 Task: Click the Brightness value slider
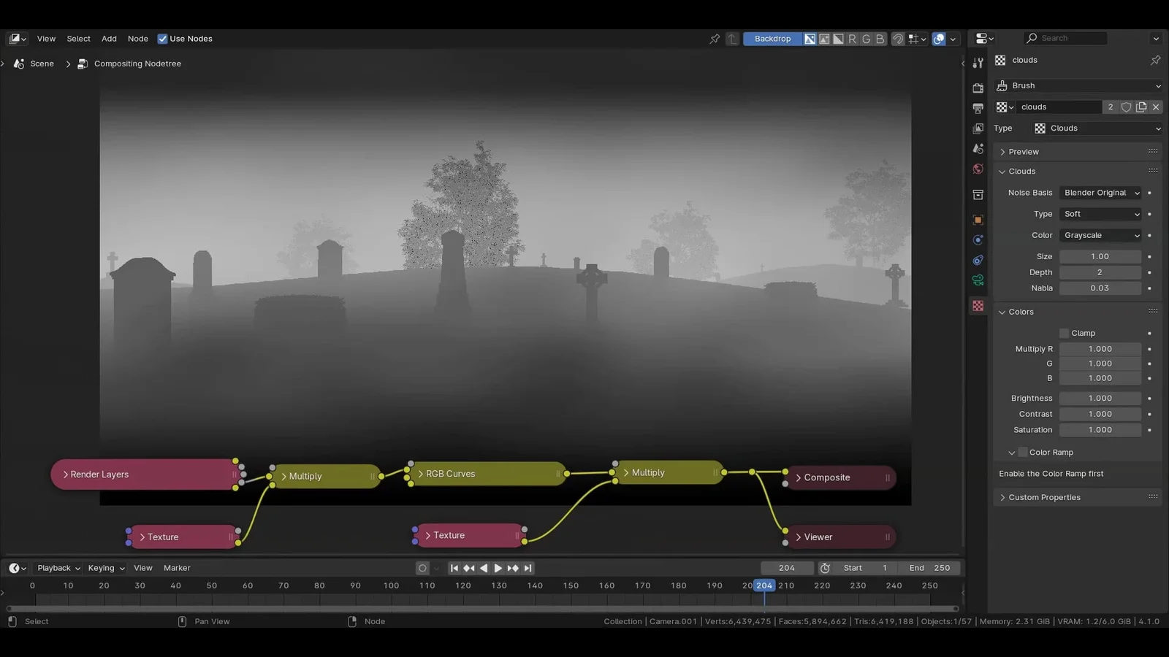1100,399
